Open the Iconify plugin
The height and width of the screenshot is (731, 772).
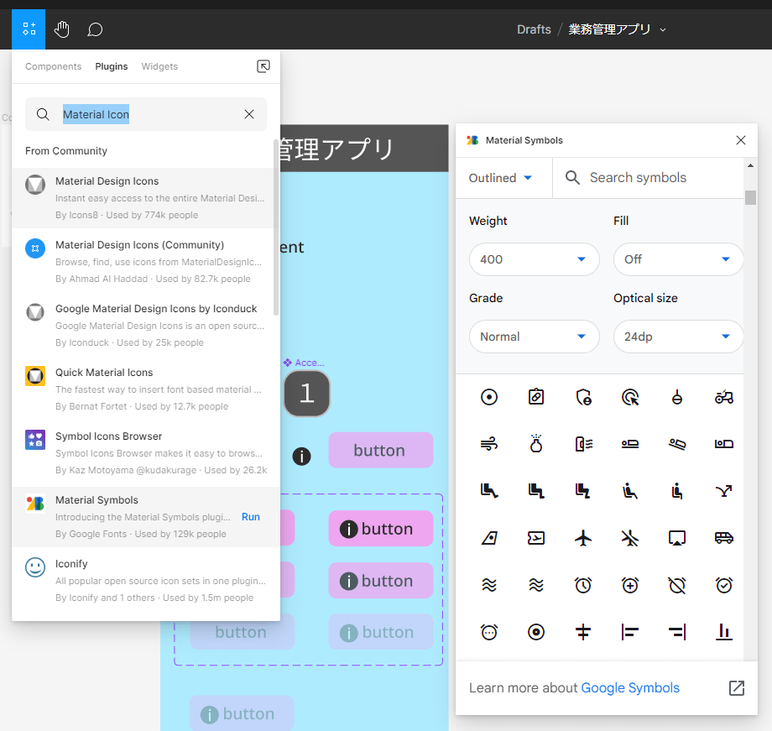pos(146,580)
